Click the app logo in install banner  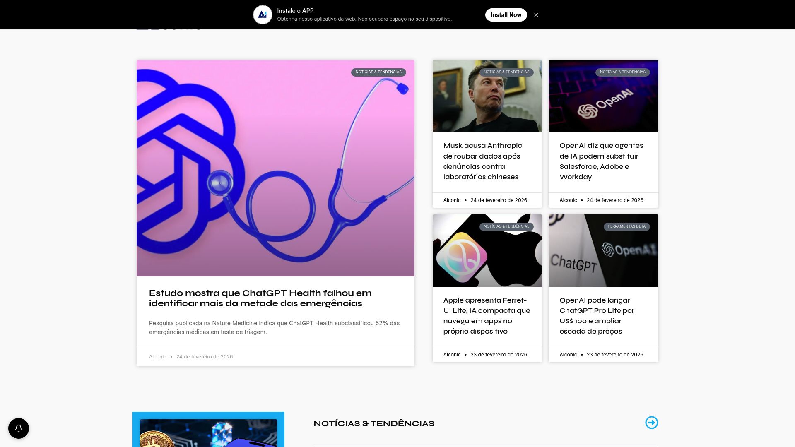263,15
